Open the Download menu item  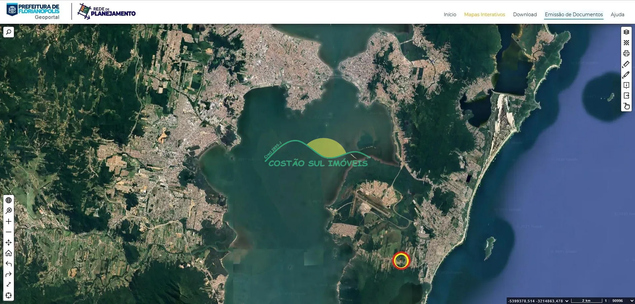coord(525,15)
